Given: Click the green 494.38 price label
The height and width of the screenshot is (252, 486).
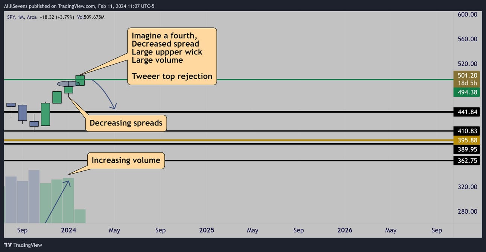Looking at the screenshot, I should (x=466, y=92).
